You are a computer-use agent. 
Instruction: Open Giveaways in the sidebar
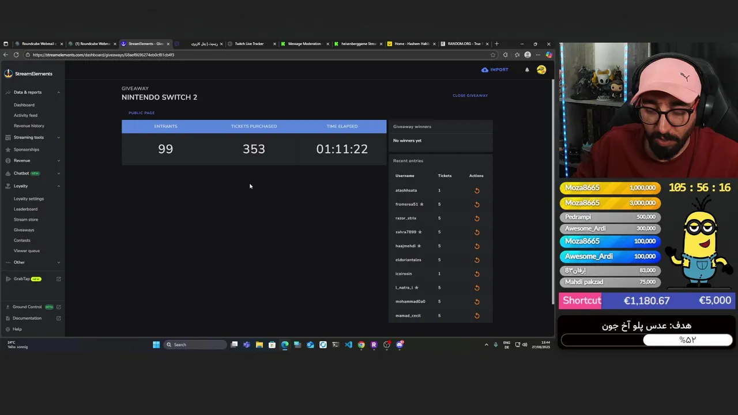[24, 230]
